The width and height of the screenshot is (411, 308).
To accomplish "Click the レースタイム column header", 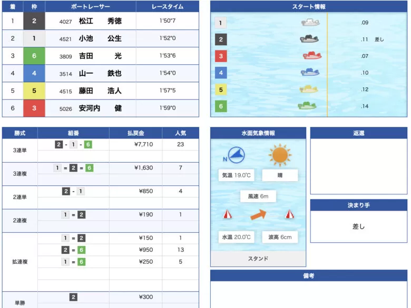I will 168,6.
